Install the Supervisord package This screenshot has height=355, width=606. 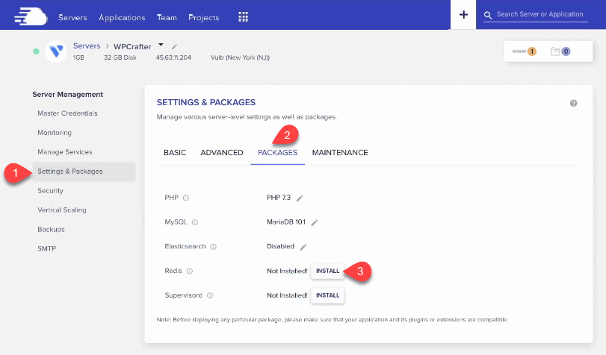[328, 295]
